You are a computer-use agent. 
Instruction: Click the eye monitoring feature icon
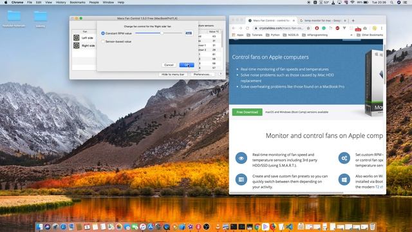click(241, 158)
